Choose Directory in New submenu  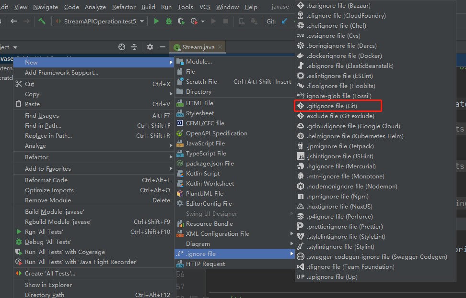234,92
